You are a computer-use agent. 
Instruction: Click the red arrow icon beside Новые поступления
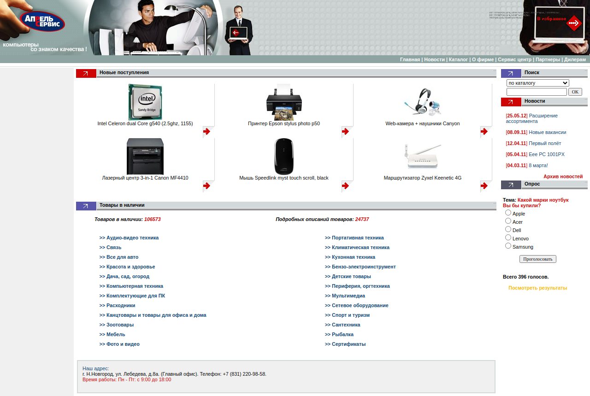pyautogui.click(x=86, y=74)
